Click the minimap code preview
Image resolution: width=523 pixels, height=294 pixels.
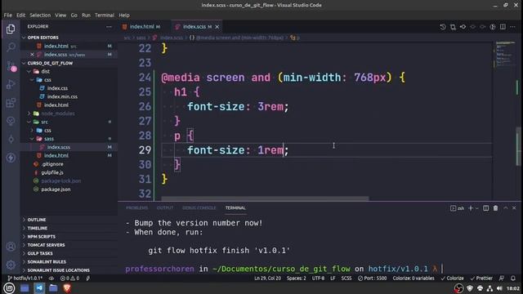point(505,55)
